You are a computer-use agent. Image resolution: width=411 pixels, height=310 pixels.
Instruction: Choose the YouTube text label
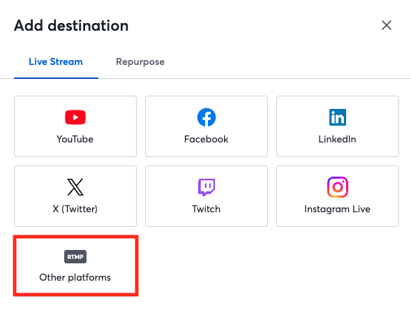[x=75, y=139]
